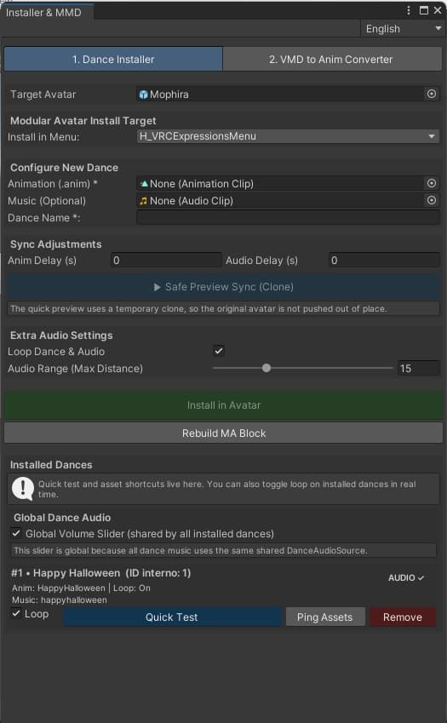This screenshot has width=447, height=723.
Task: Switch to VMD to Anim Converter tab
Action: [332, 60]
